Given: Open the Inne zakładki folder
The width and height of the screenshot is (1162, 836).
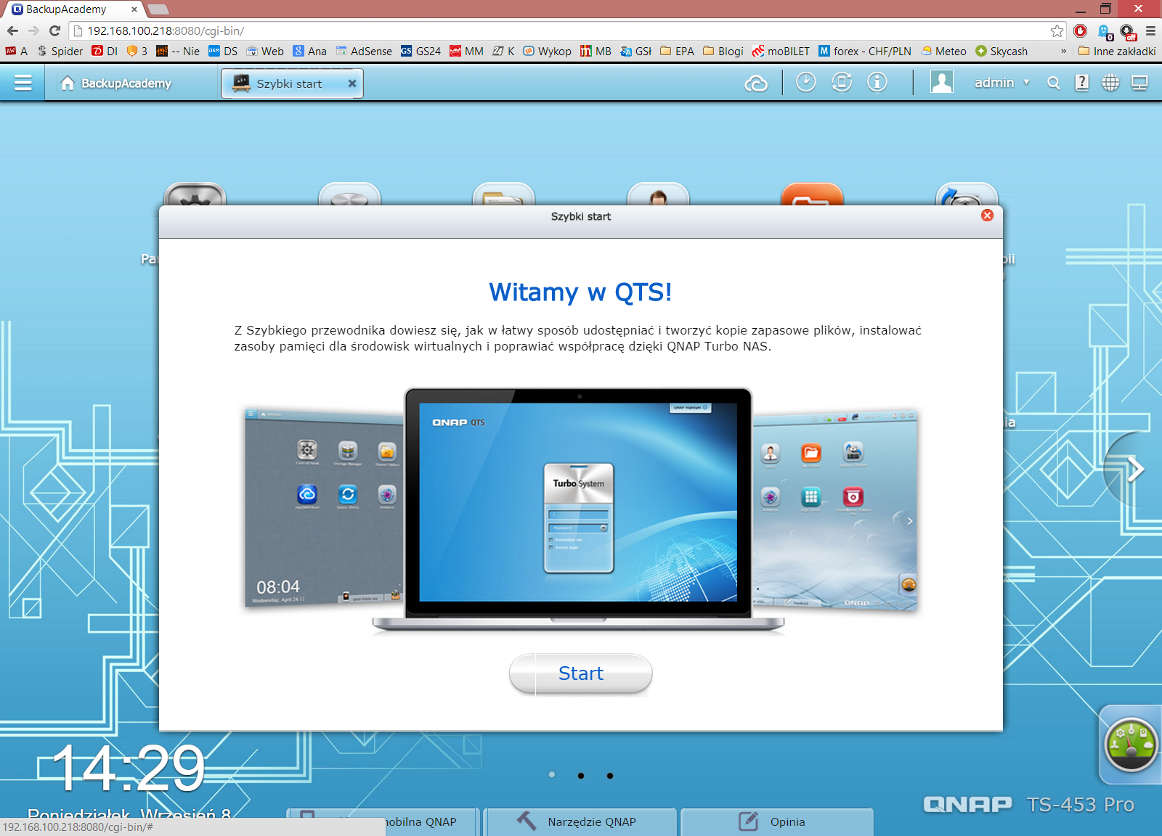Looking at the screenshot, I should coord(1117,51).
